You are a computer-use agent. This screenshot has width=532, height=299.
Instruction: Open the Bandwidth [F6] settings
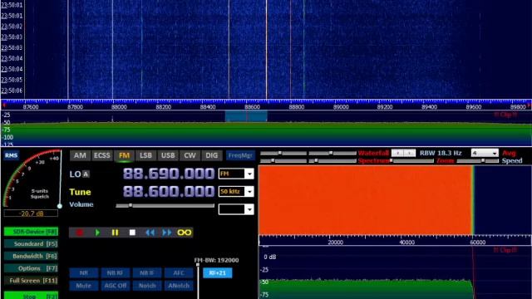32,256
